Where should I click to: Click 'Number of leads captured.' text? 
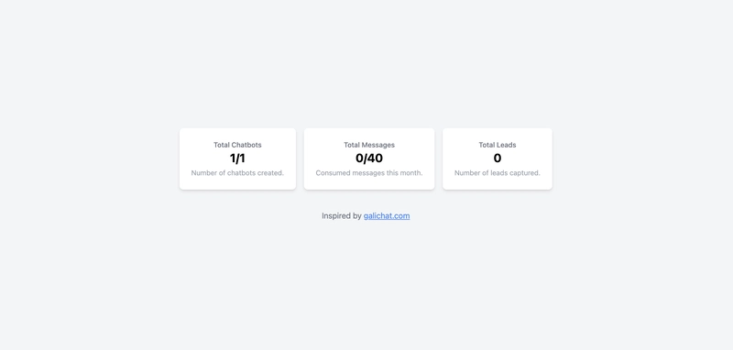[498, 173]
